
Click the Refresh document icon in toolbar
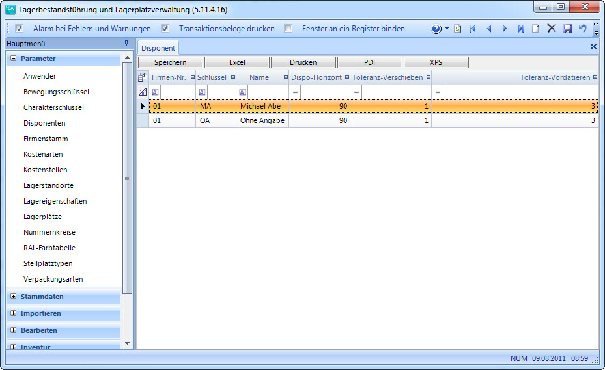457,29
